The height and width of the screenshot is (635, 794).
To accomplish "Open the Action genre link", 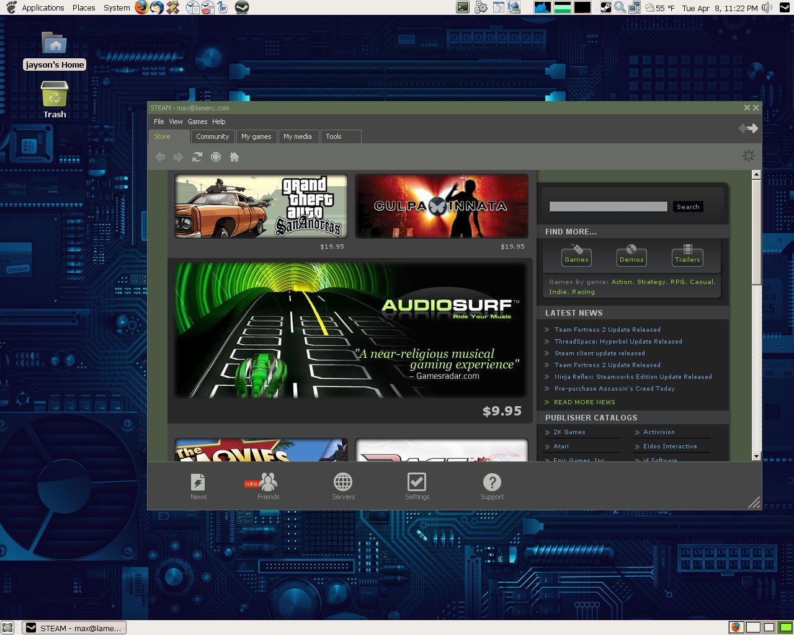I will [622, 282].
